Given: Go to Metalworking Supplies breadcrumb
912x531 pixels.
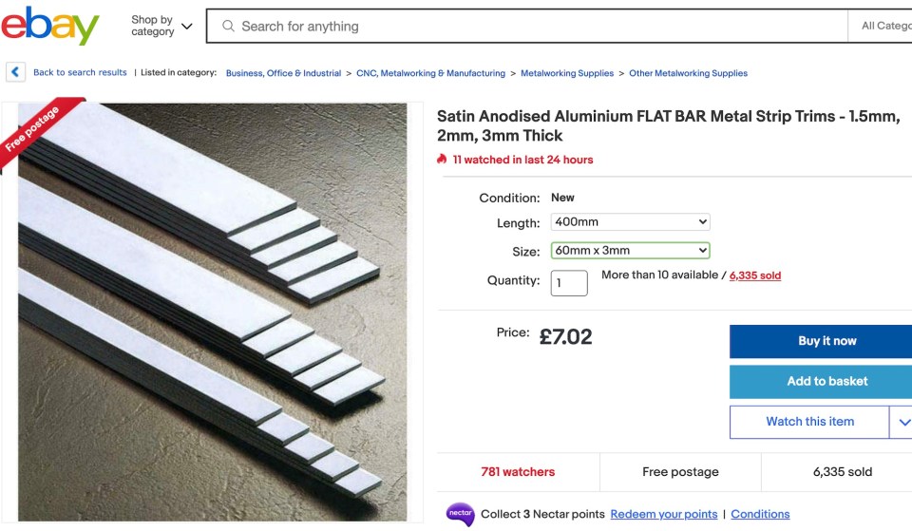Looking at the screenshot, I should (x=567, y=73).
